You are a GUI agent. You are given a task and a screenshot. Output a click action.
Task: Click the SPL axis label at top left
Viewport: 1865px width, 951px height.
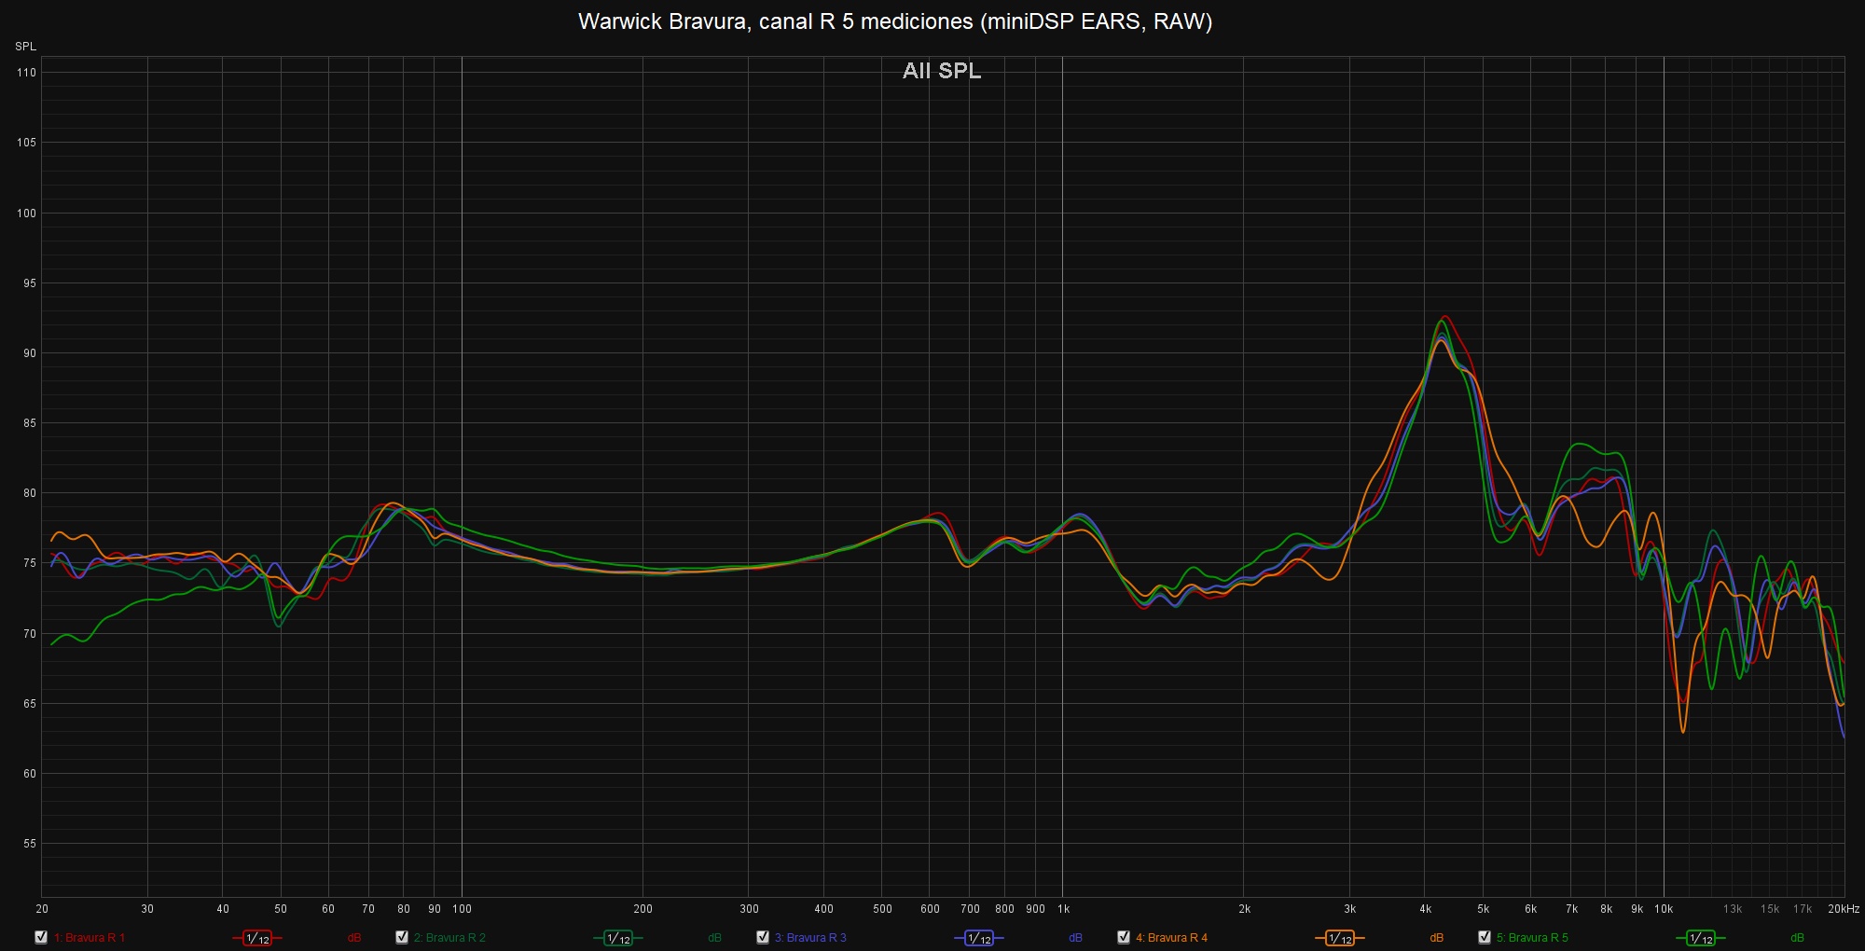click(25, 47)
